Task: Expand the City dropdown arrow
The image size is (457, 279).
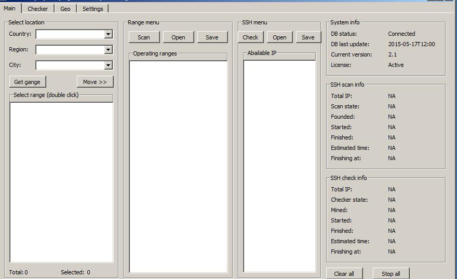Action: click(108, 65)
